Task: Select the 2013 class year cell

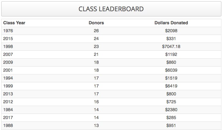Action: coord(8,94)
